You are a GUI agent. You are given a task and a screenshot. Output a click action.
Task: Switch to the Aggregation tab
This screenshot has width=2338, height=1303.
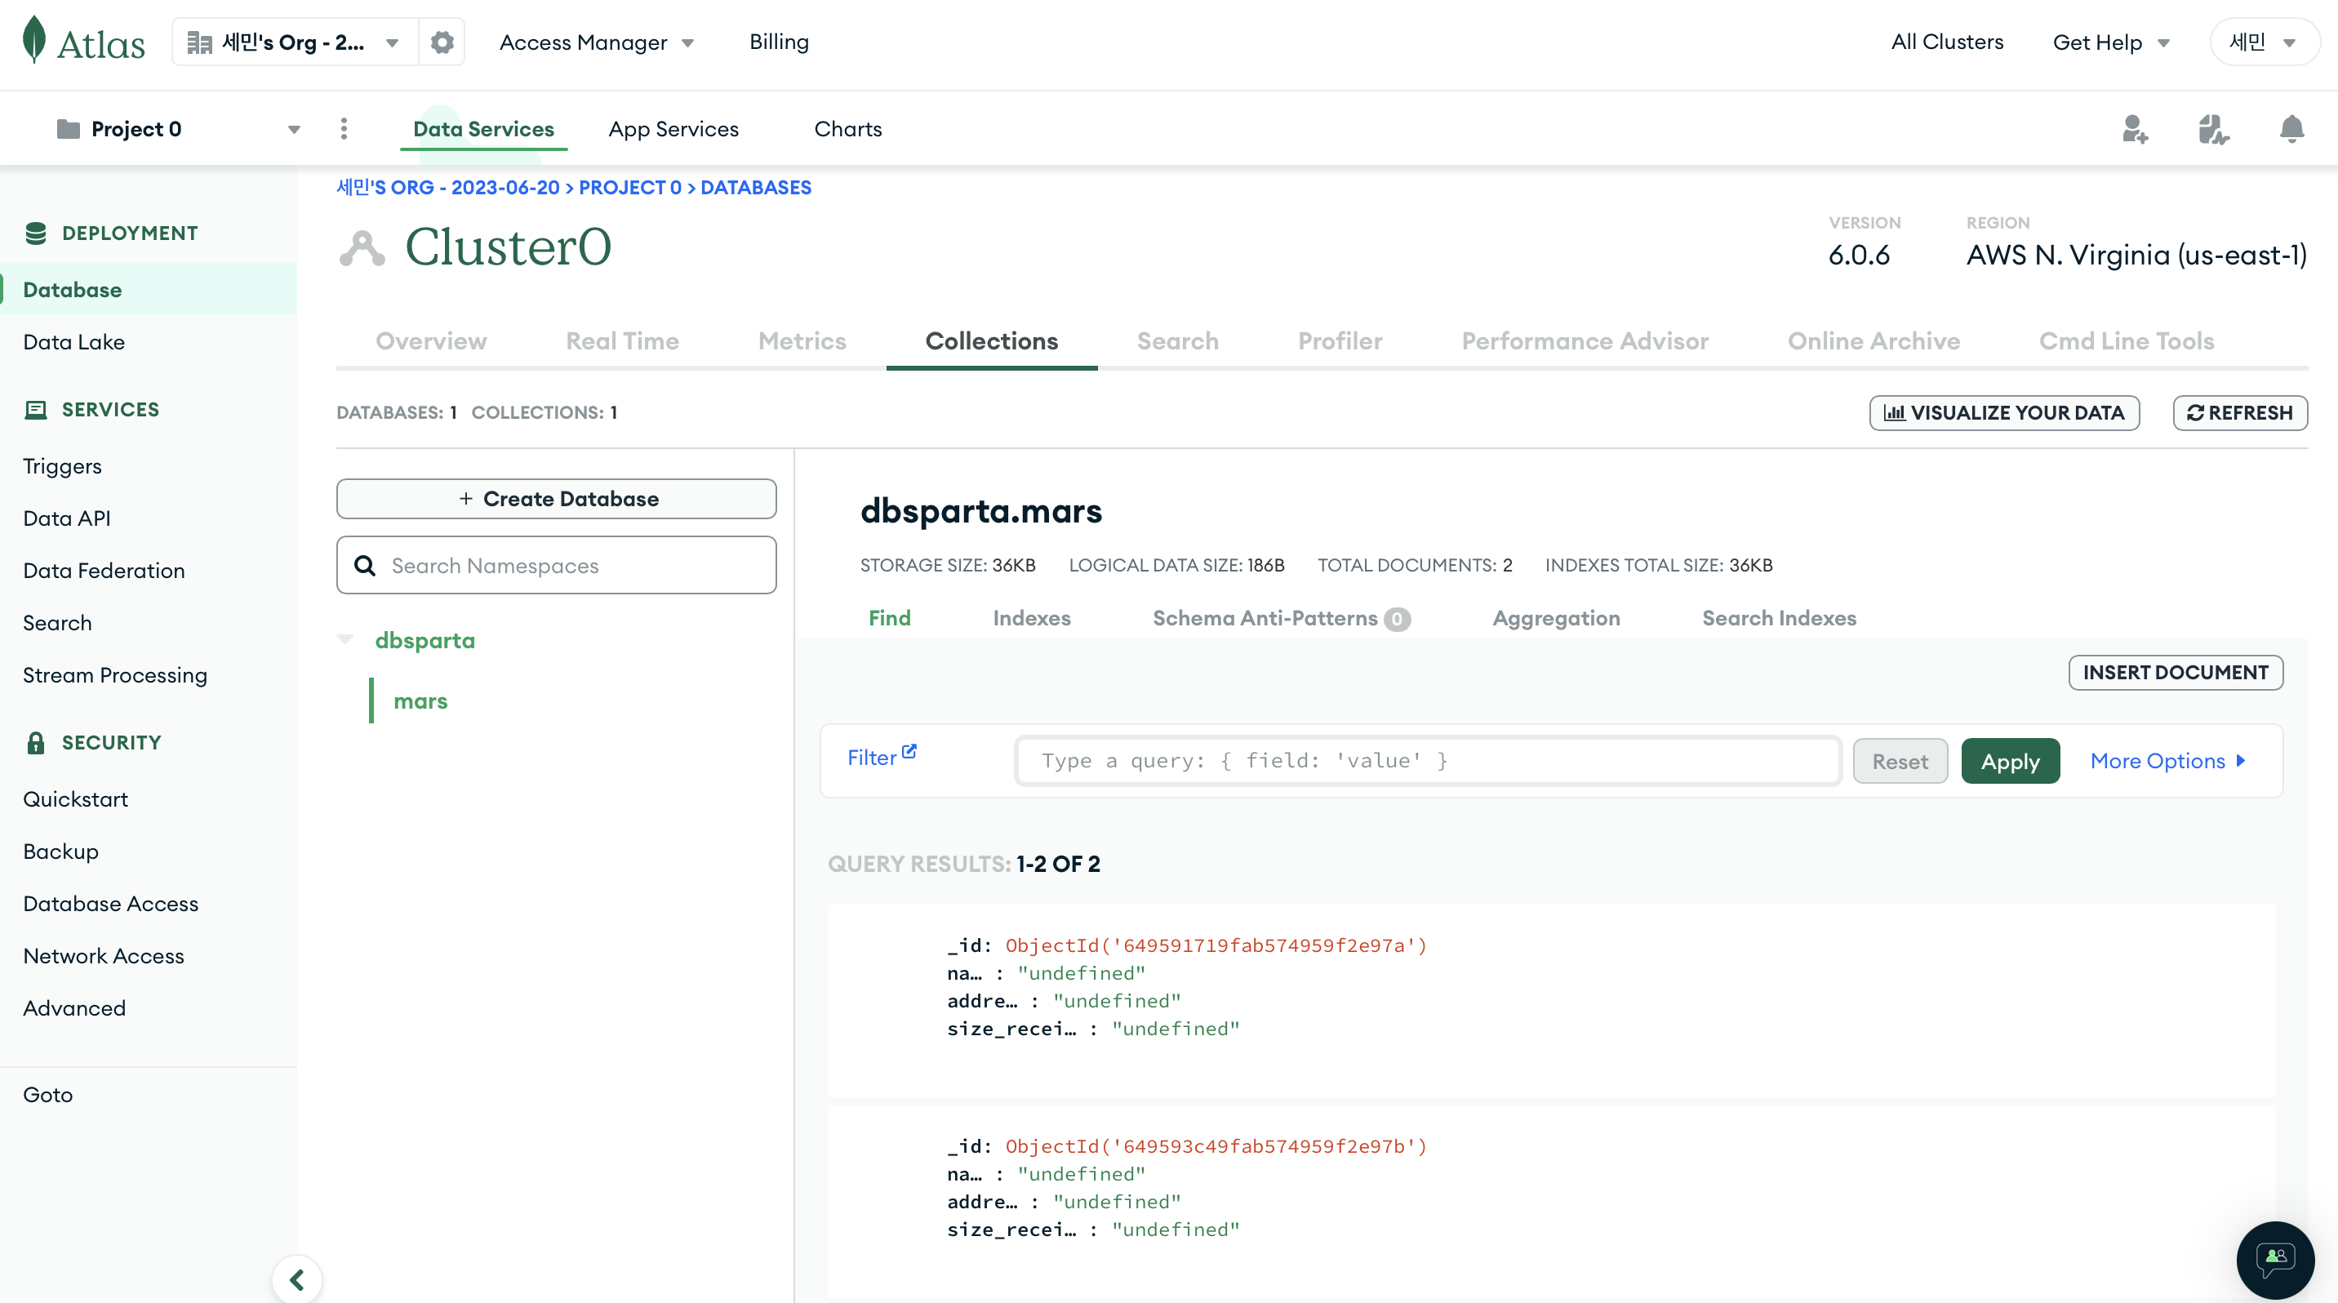(1556, 618)
